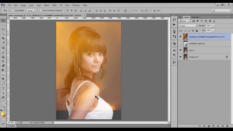Select the Crop tool

tap(3, 38)
